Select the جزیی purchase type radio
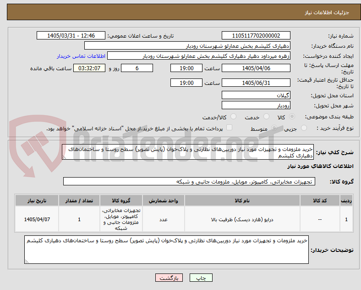This screenshot has width=361, height=290. pos(304,128)
